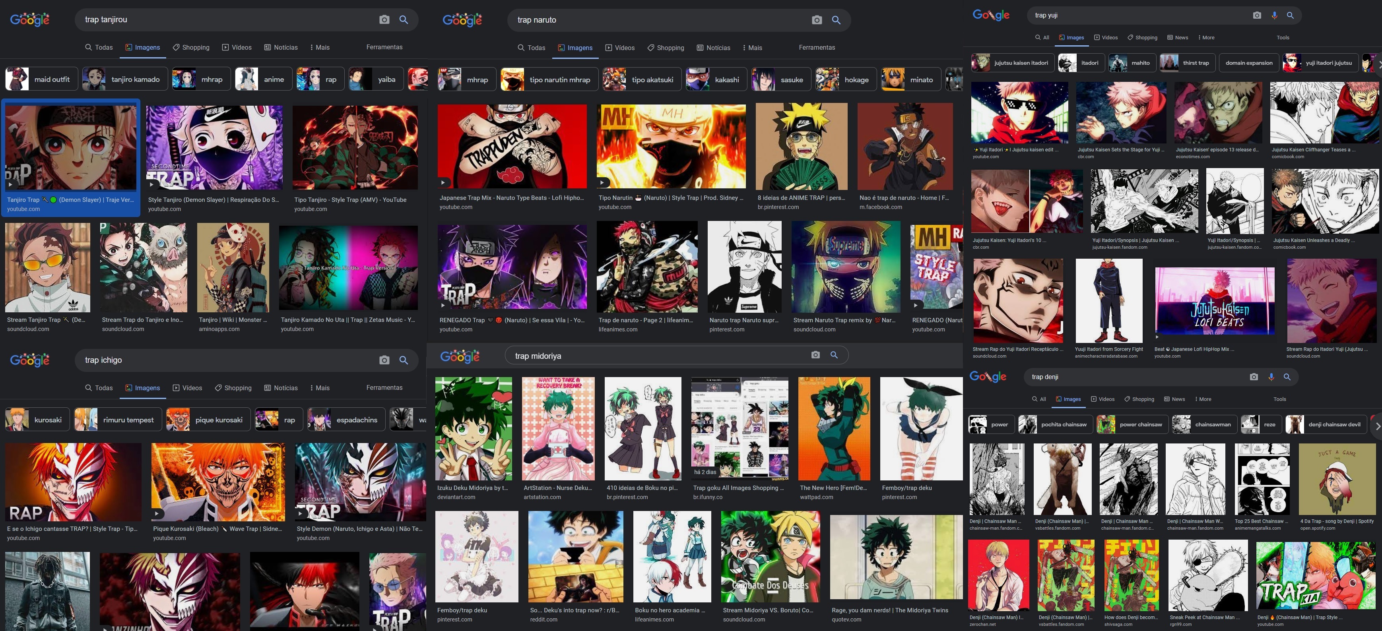
Task: Switch to 'Todas' tab in 'trap tanjirou' results
Action: coord(99,47)
